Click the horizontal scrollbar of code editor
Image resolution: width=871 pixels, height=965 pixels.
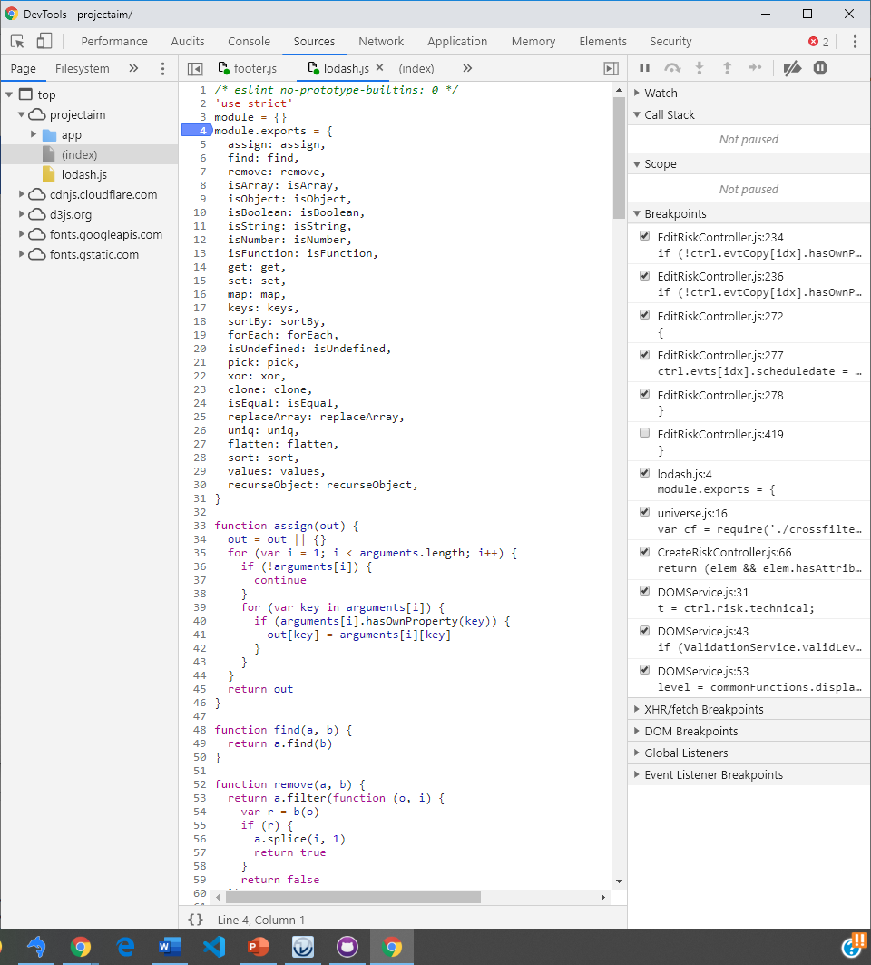coord(354,897)
